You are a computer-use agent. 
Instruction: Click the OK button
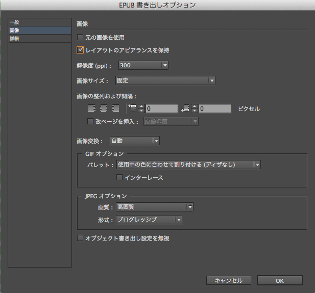[x=280, y=280]
